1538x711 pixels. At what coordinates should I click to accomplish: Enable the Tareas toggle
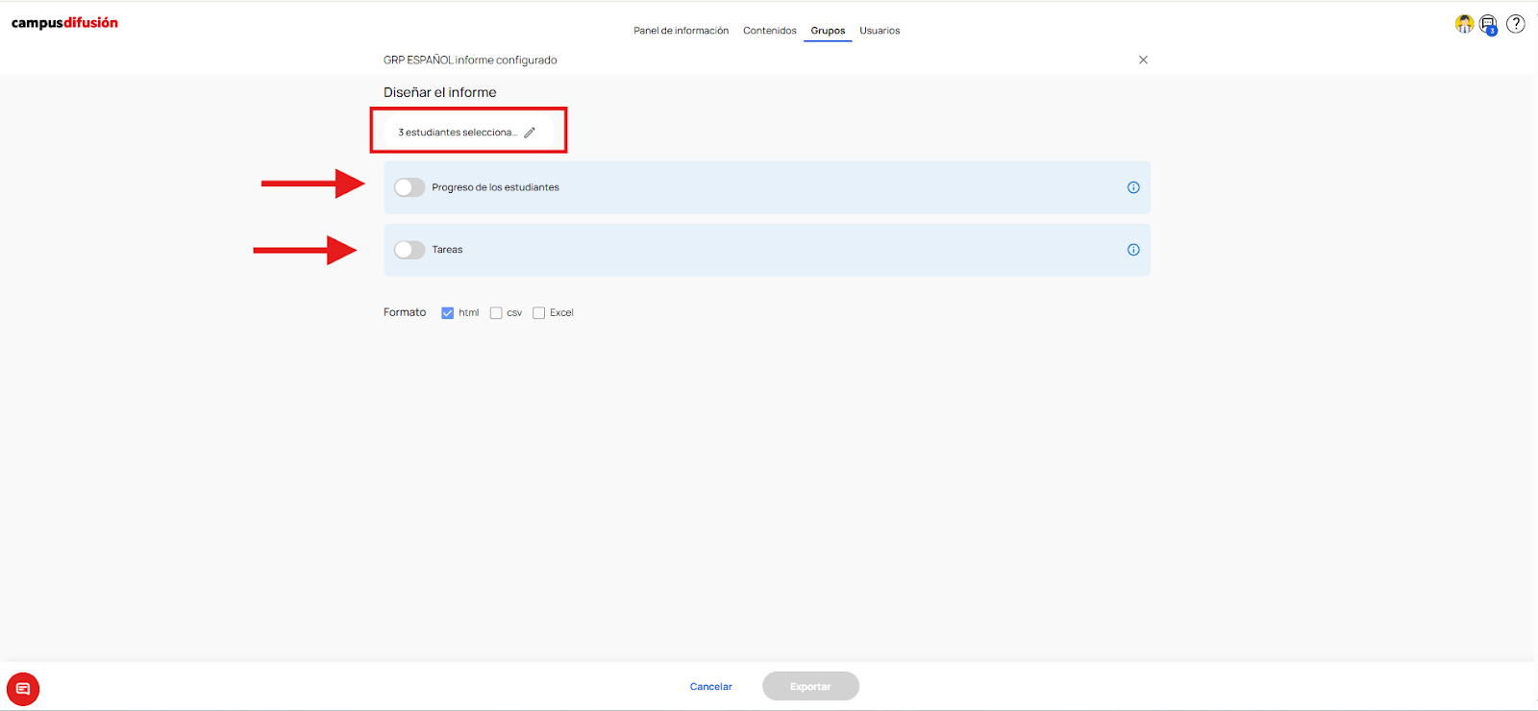[x=409, y=250]
